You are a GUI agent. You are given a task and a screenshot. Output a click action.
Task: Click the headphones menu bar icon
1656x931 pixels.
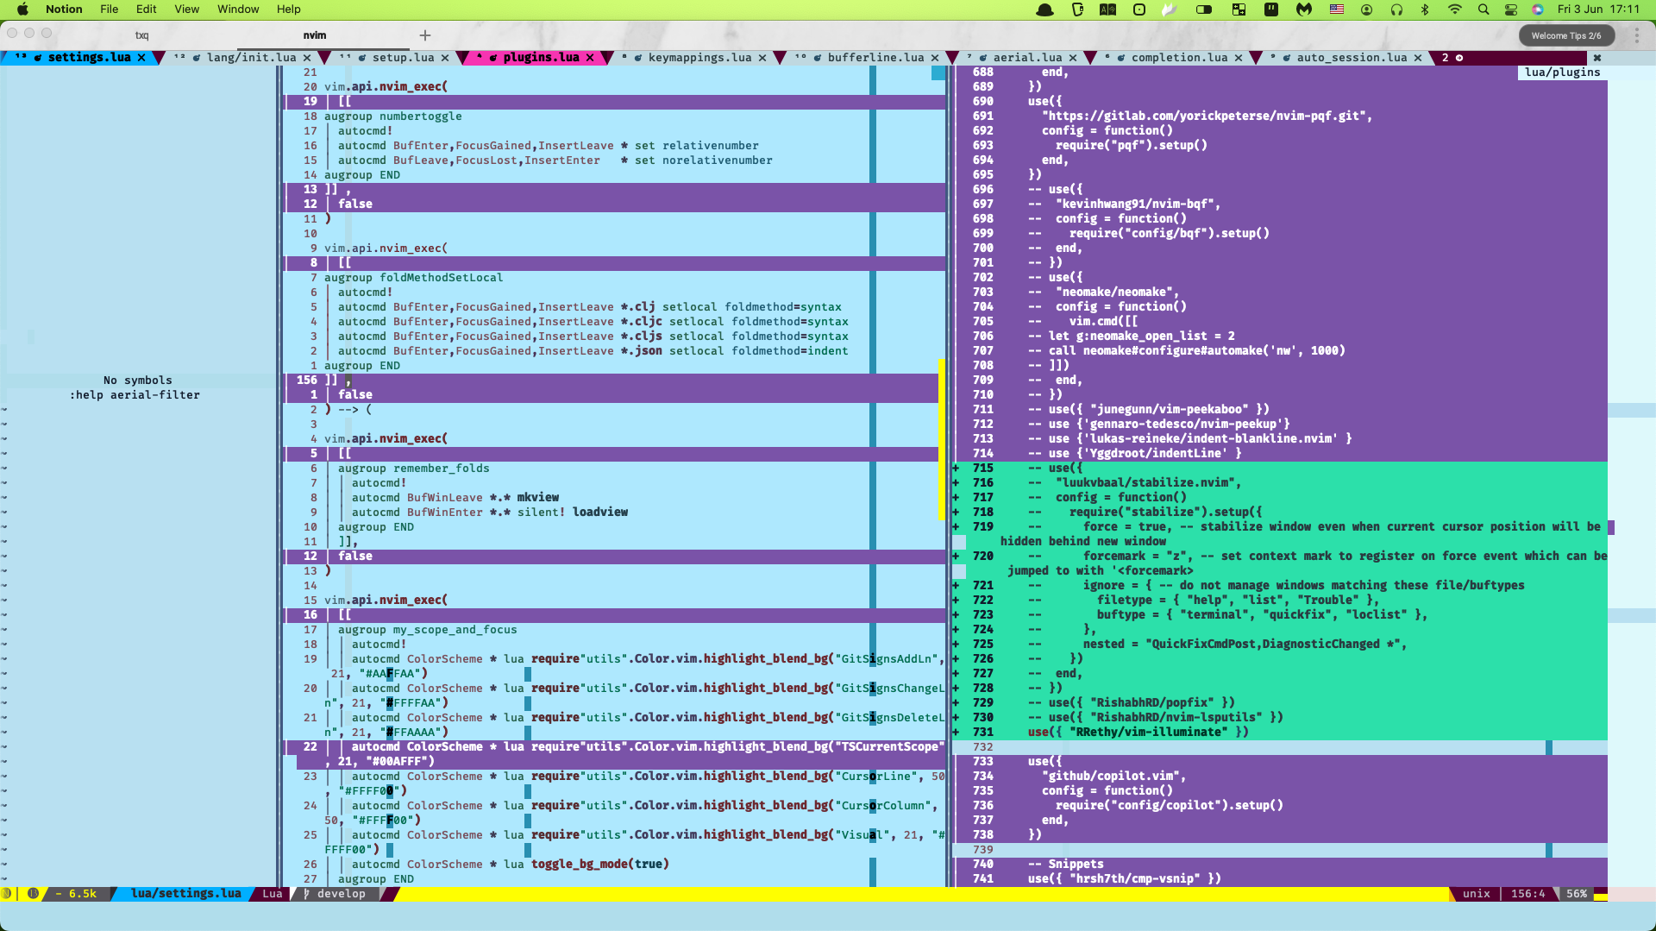coord(1396,9)
